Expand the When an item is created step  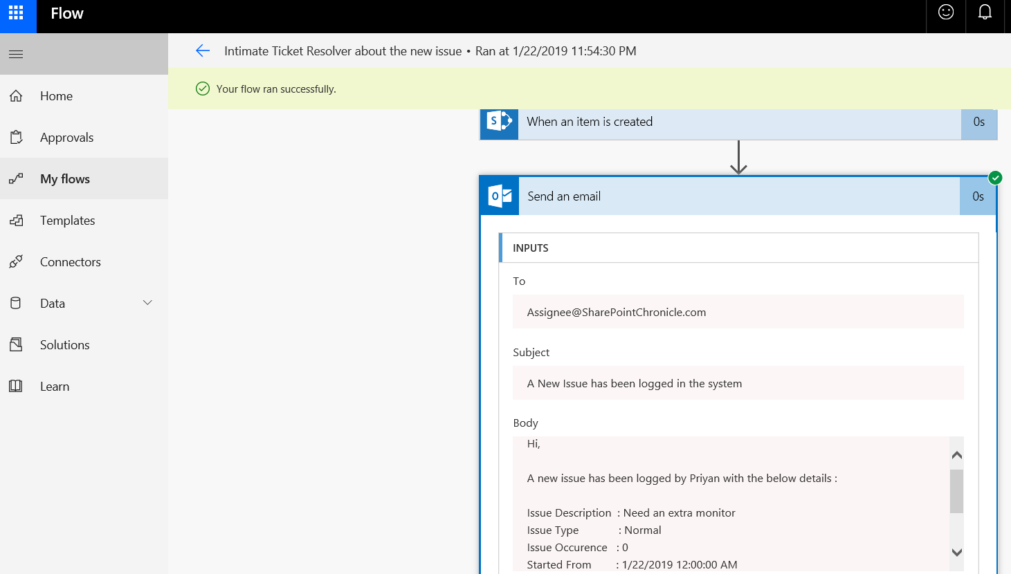(739, 124)
